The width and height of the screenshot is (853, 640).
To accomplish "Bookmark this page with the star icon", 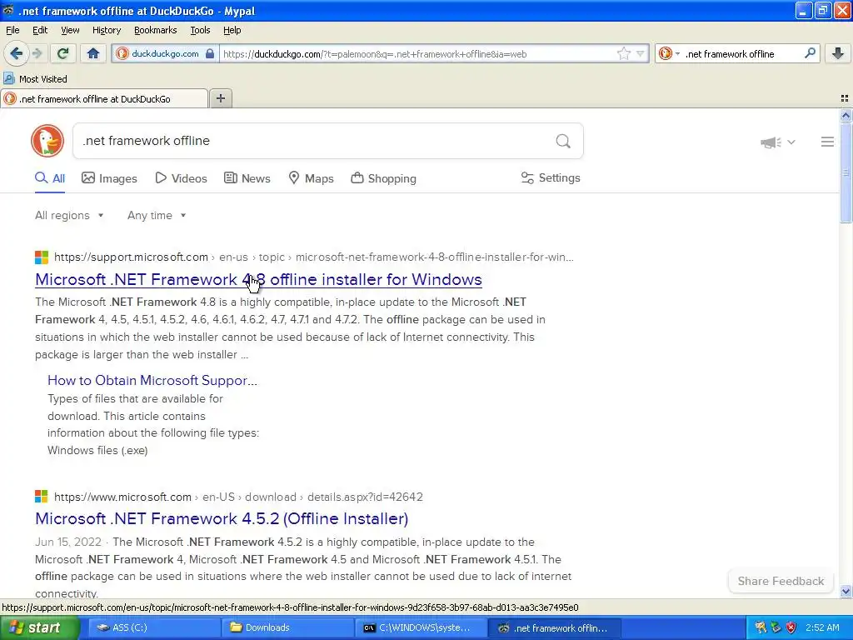I will coord(623,53).
